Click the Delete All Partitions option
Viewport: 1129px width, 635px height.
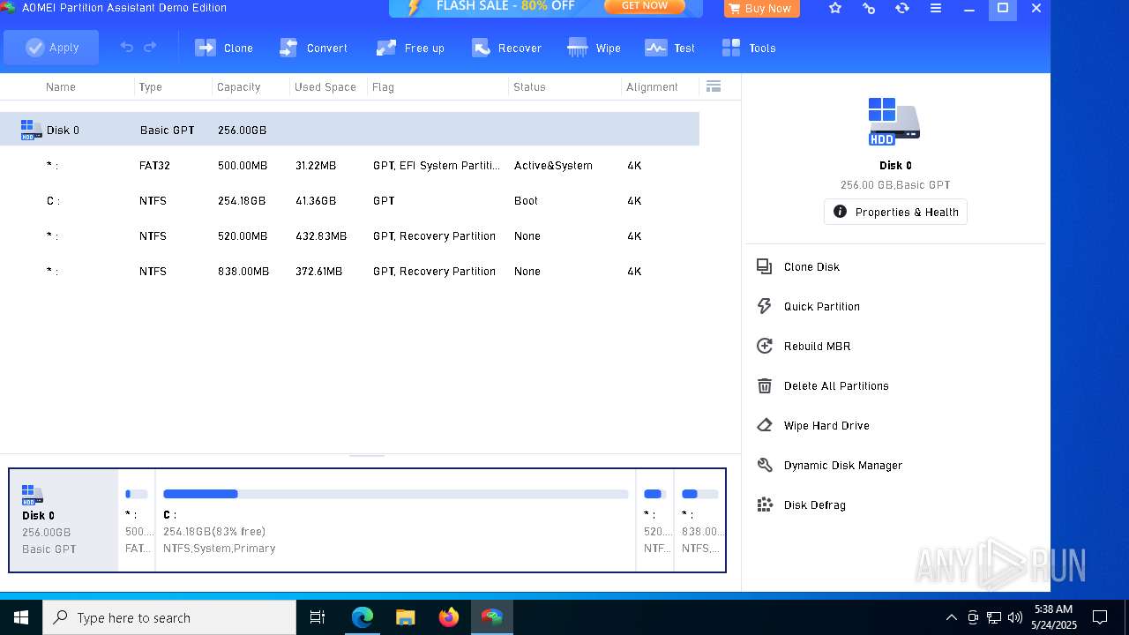click(x=836, y=385)
